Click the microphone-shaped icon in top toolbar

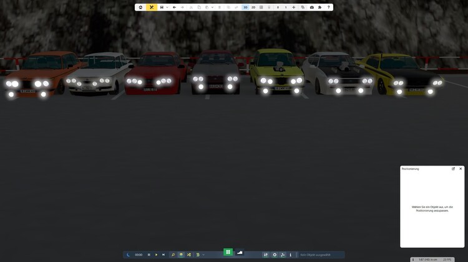tap(269, 7)
